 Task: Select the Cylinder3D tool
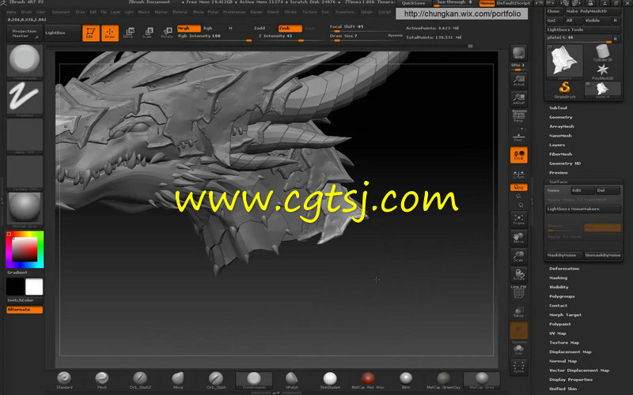(602, 53)
